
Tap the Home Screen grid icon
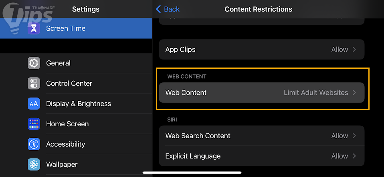click(x=34, y=124)
